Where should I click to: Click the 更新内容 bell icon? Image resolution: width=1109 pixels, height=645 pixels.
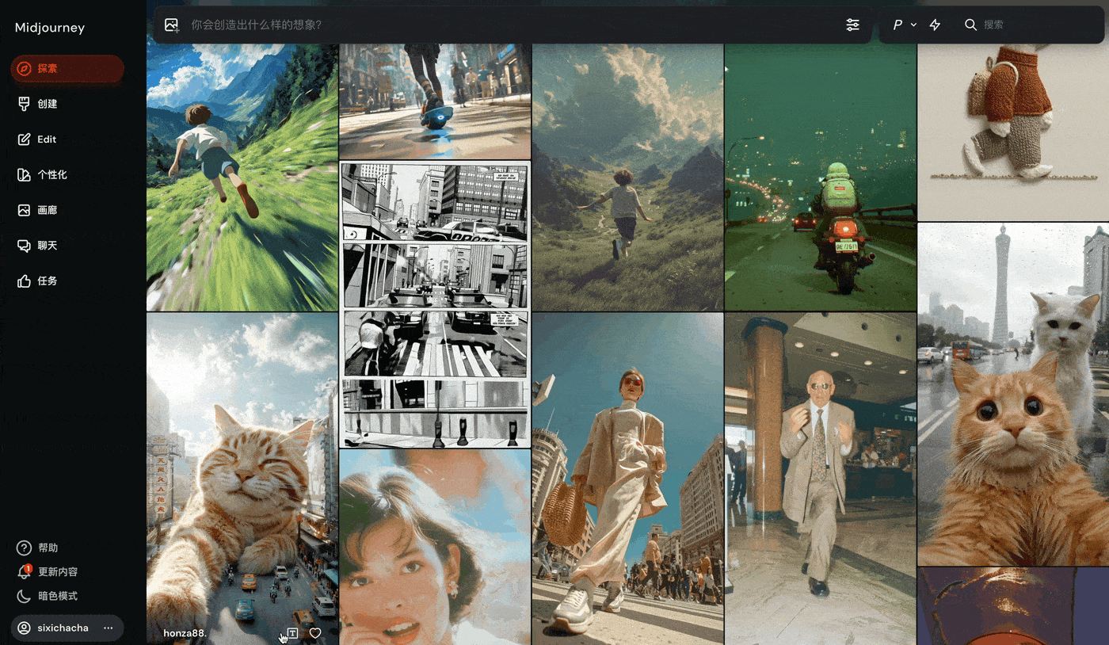(x=24, y=572)
